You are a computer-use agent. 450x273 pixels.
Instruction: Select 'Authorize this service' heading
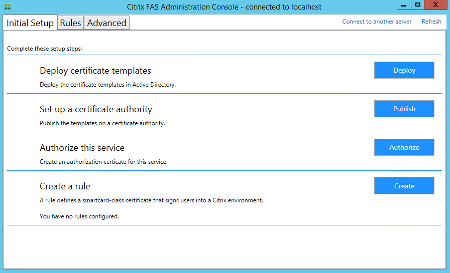coord(82,148)
